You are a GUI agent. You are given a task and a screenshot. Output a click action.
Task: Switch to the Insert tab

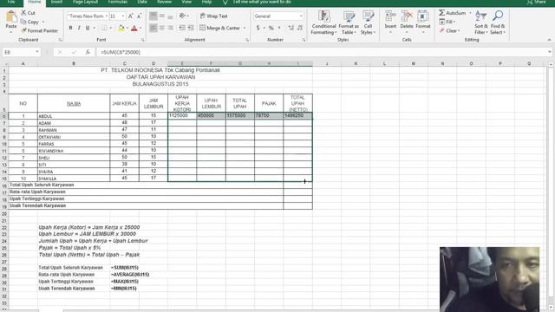pyautogui.click(x=56, y=2)
